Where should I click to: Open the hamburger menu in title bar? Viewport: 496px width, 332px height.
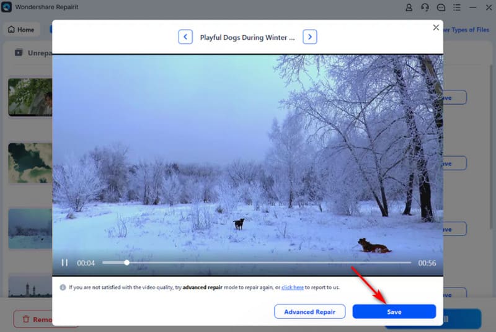[x=456, y=8]
